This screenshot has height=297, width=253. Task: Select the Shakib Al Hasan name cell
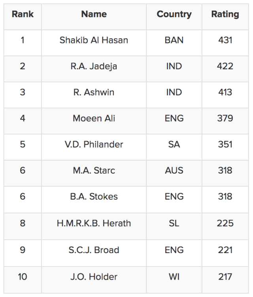94,40
